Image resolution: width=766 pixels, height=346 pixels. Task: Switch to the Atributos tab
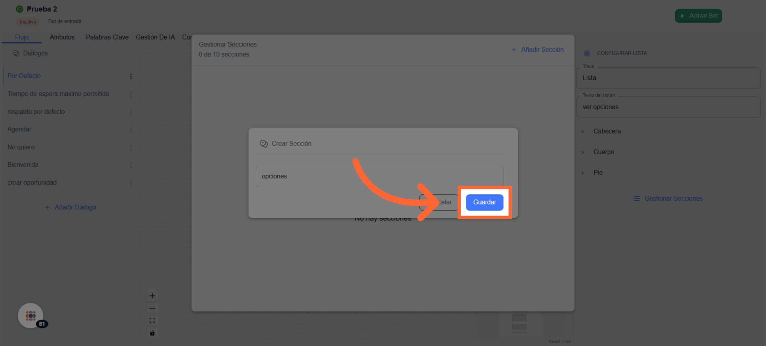tap(62, 37)
